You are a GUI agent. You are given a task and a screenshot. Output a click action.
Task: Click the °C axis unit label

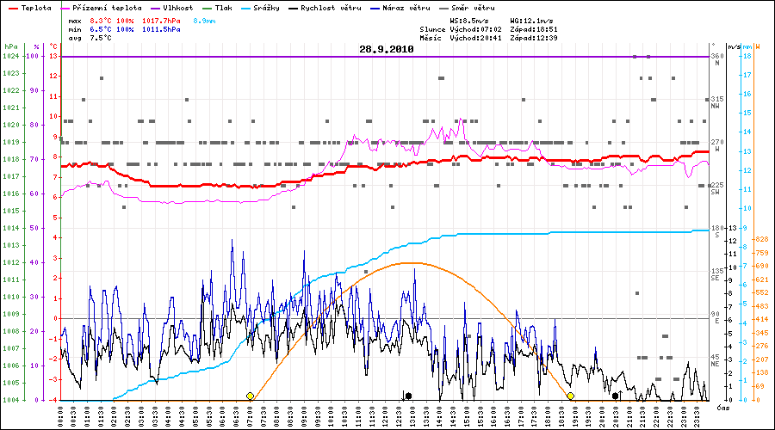pyautogui.click(x=53, y=47)
